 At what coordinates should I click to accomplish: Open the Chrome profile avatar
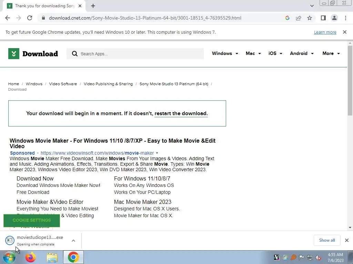pyautogui.click(x=334, y=18)
